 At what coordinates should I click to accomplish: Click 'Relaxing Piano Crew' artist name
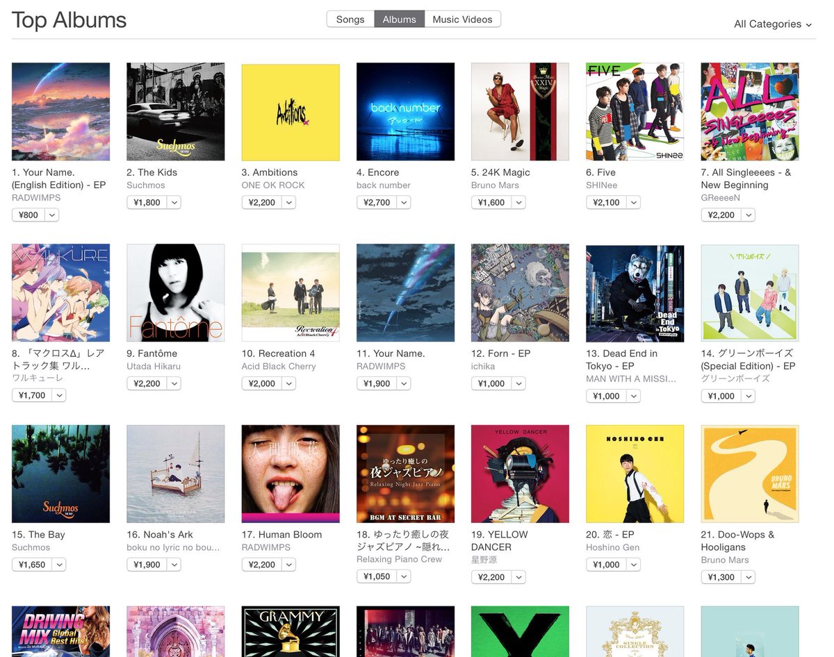(x=399, y=560)
